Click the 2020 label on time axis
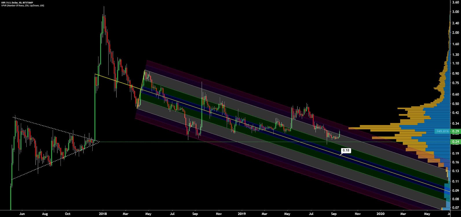The width and height of the screenshot is (461, 217). 381,214
